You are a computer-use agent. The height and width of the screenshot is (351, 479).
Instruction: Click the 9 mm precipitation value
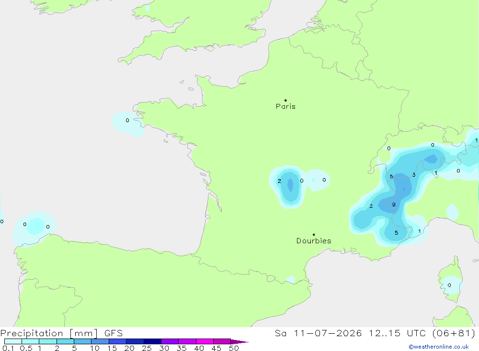pyautogui.click(x=394, y=204)
